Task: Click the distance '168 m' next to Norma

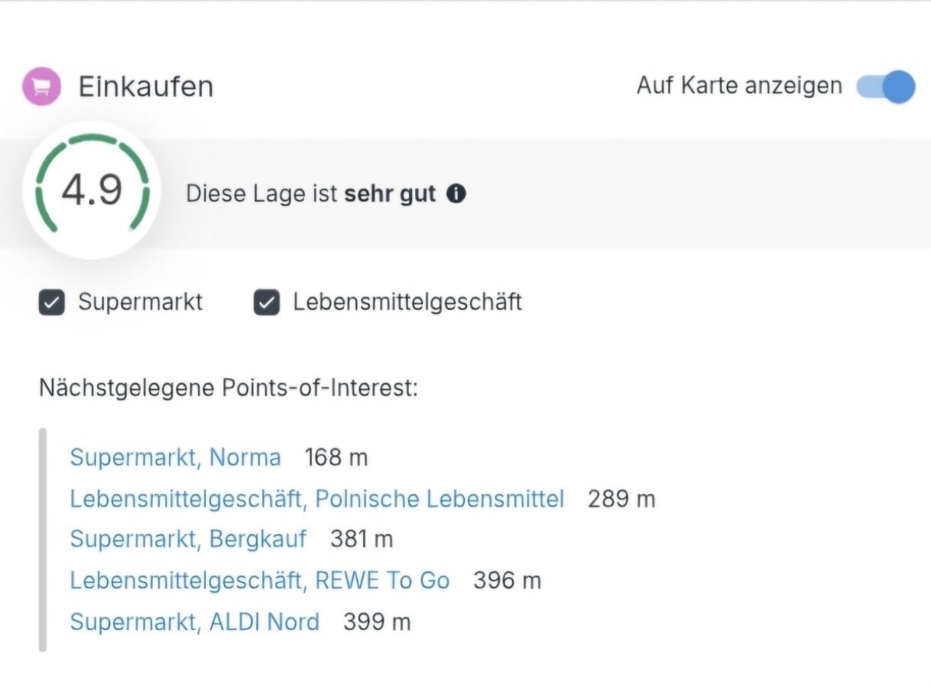Action: coord(336,457)
